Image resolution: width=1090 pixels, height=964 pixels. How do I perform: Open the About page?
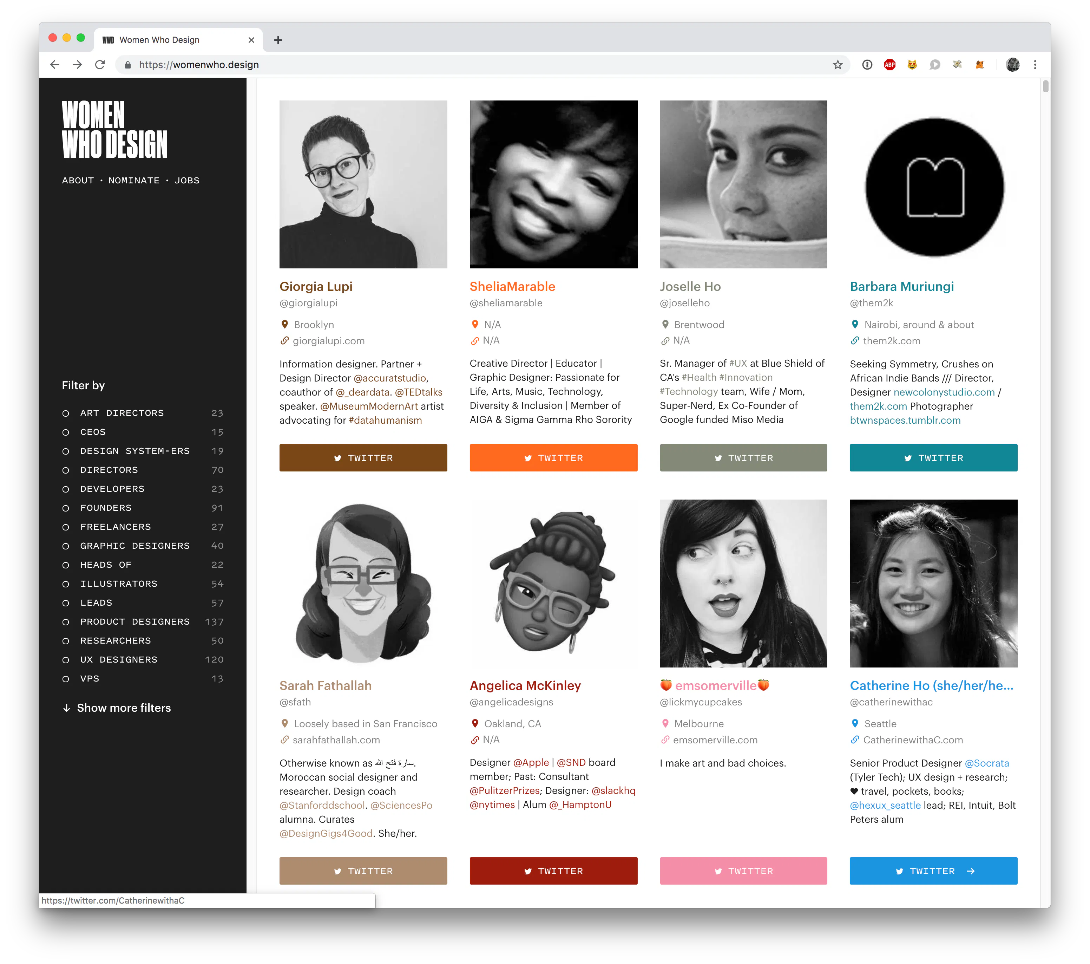78,180
